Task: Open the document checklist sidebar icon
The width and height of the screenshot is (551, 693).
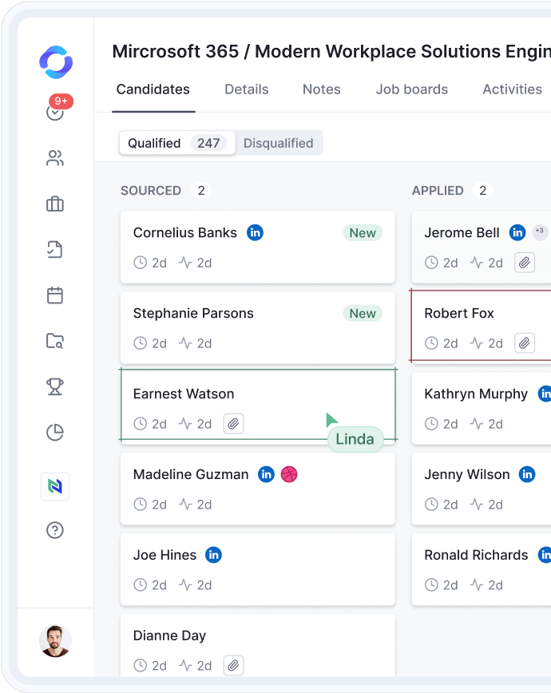Action: (x=55, y=250)
